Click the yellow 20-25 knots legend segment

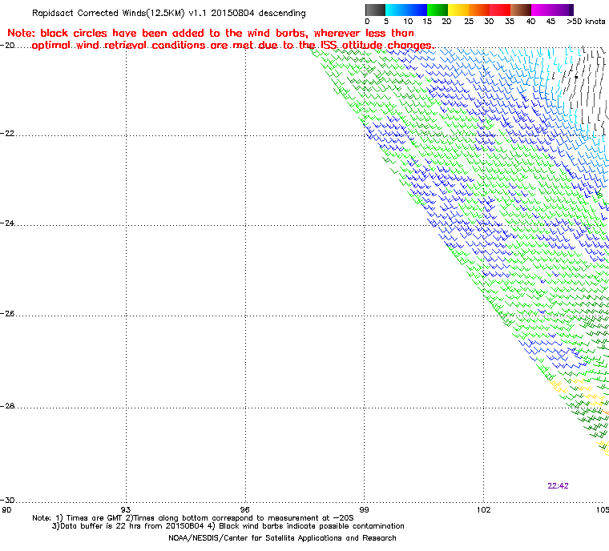tap(458, 10)
